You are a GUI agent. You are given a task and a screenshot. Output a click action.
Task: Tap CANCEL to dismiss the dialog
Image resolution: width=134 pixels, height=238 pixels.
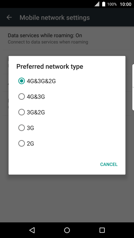[x=109, y=164]
